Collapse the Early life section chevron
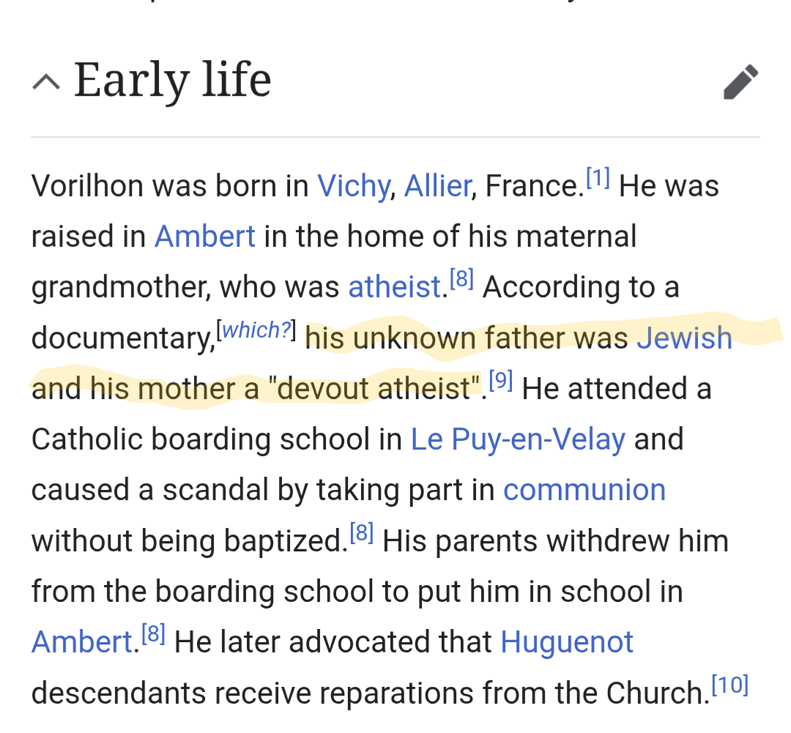791x733 pixels. 46,82
